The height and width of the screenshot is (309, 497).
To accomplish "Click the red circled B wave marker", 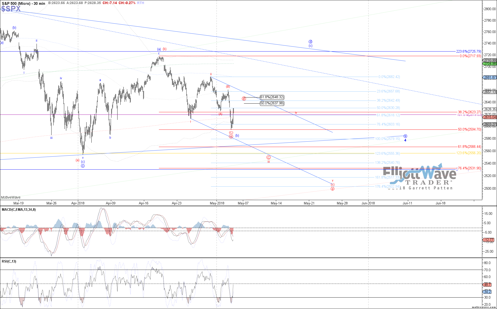I will tap(244, 99).
